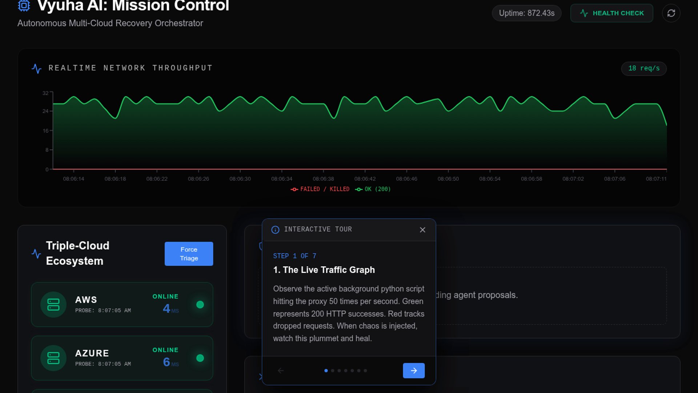Click the throughput pulse icon beside chart title
Image resolution: width=698 pixels, height=393 pixels.
pos(36,68)
